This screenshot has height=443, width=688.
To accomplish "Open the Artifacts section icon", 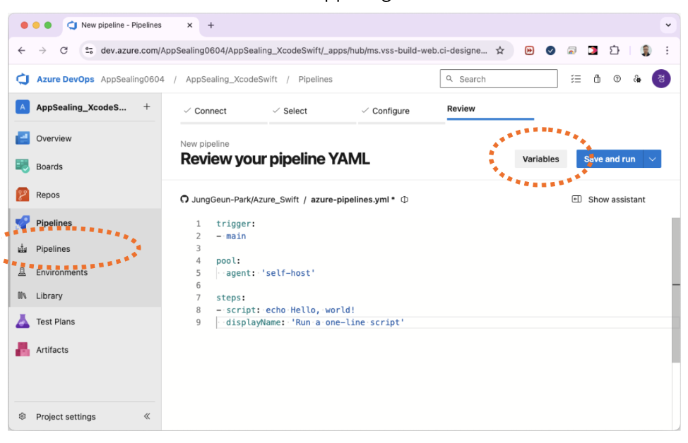I will pos(23,350).
